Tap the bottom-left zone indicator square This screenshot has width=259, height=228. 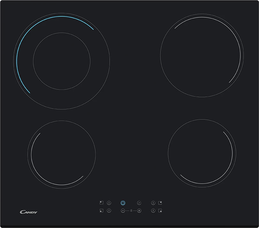[x=101, y=211]
